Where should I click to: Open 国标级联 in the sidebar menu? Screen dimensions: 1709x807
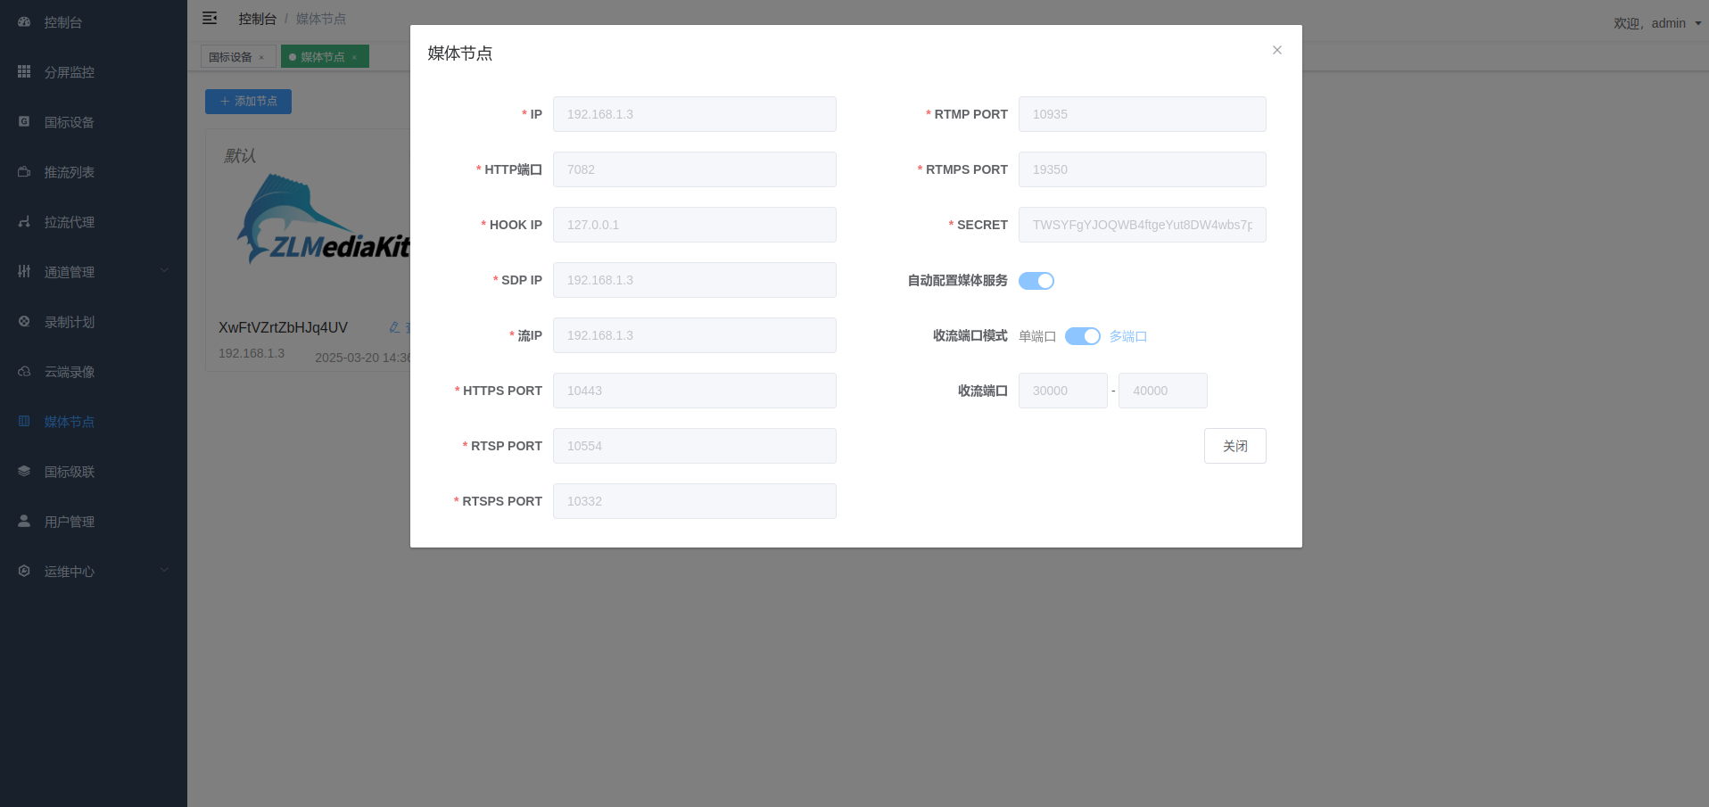click(70, 471)
